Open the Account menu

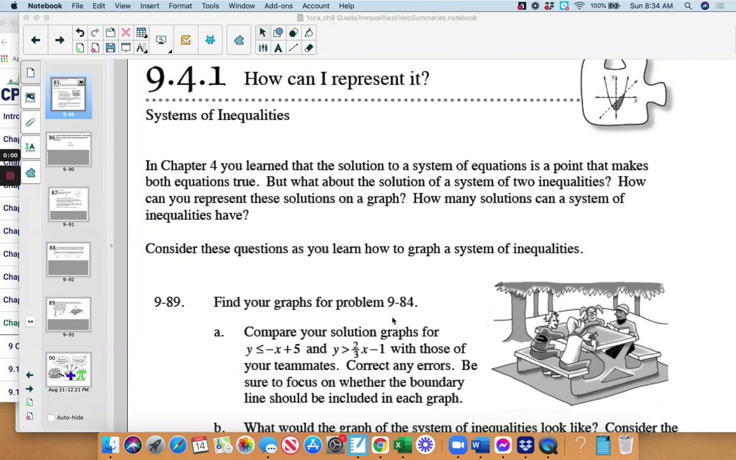316,6
